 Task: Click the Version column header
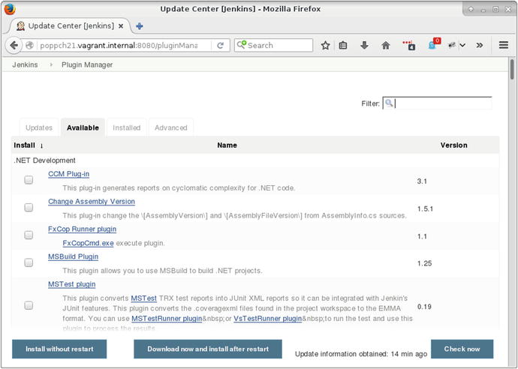pyautogui.click(x=453, y=145)
